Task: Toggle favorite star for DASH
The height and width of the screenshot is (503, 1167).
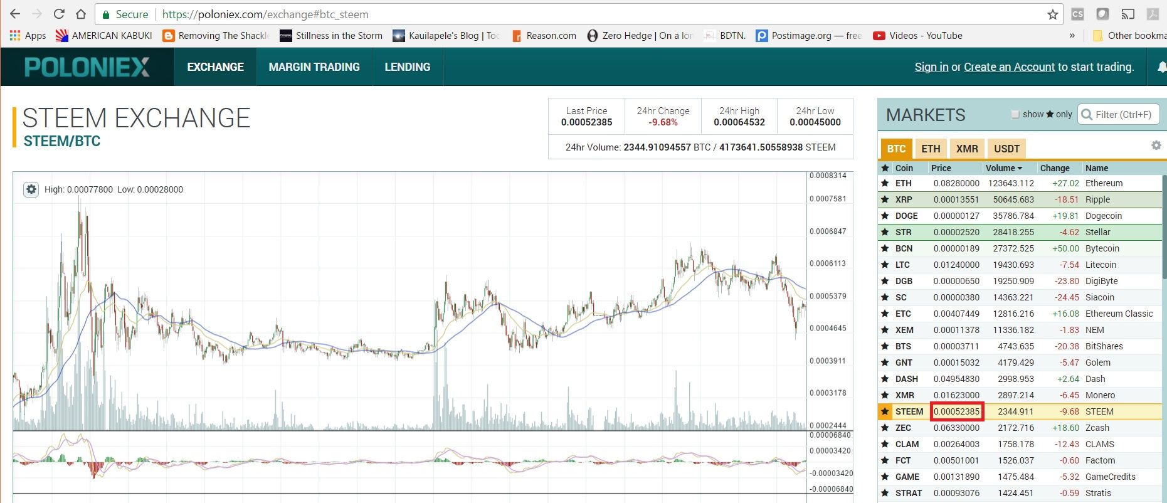Action: [x=885, y=379]
